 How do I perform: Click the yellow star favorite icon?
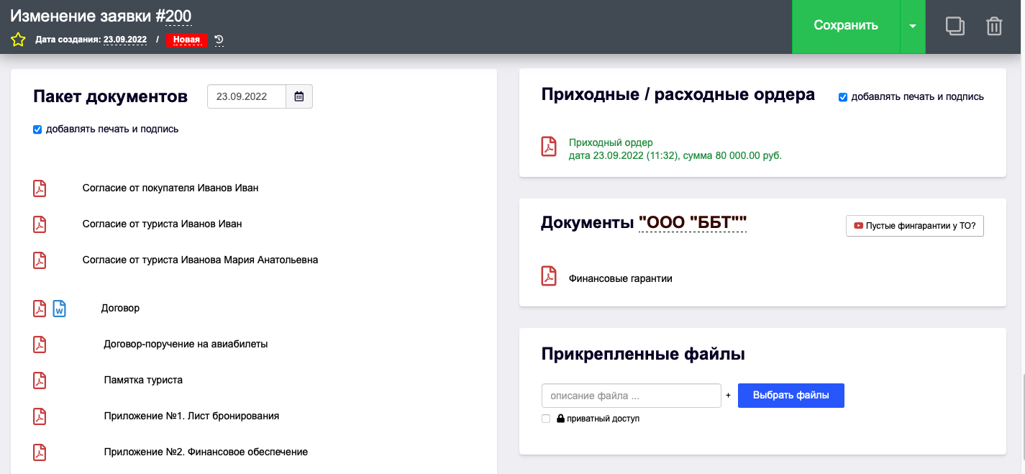pos(18,40)
